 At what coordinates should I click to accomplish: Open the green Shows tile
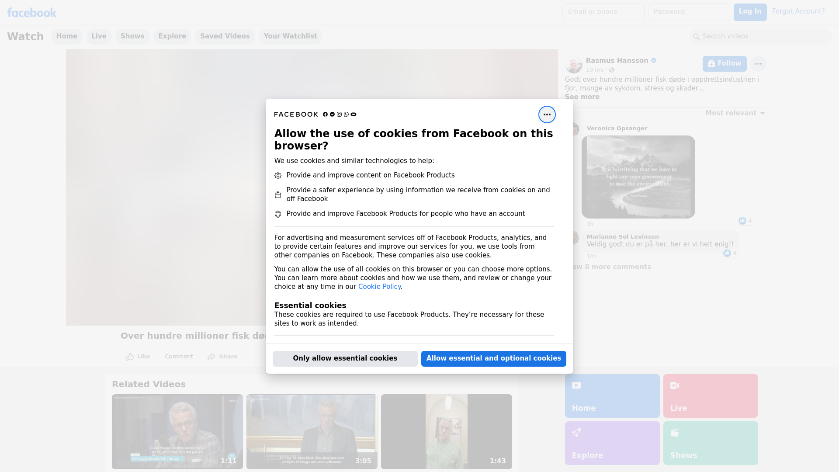tap(710, 443)
